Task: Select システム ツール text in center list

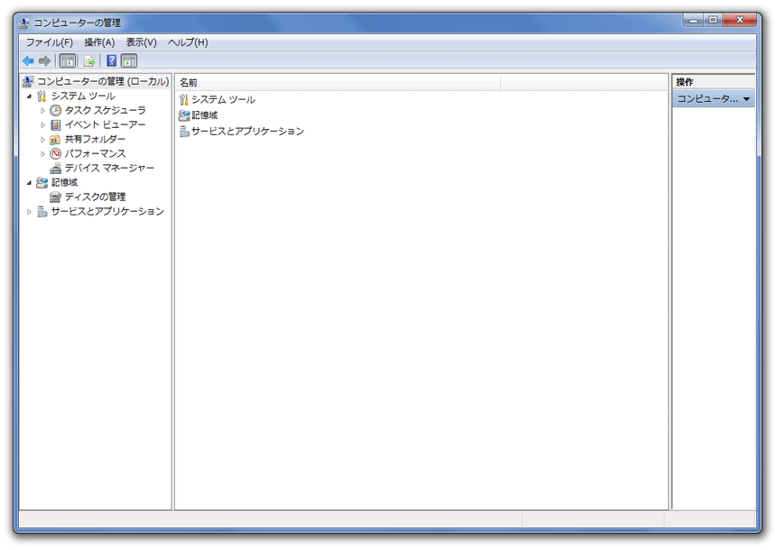Action: [x=223, y=99]
